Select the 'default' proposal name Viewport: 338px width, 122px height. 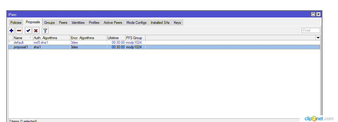pos(18,43)
